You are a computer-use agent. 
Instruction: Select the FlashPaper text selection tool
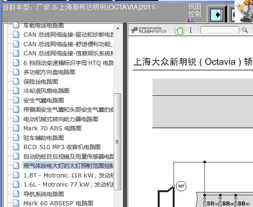click(x=191, y=30)
